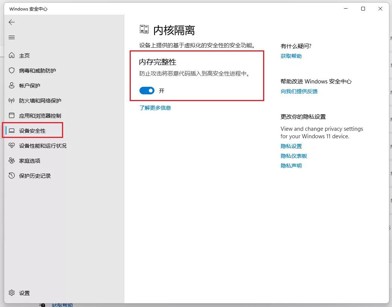Open the 隐私仪表板 link
Screen dimensions: 392x307
pos(294,156)
